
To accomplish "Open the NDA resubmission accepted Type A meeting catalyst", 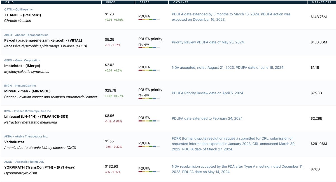I will tap(237, 169).
